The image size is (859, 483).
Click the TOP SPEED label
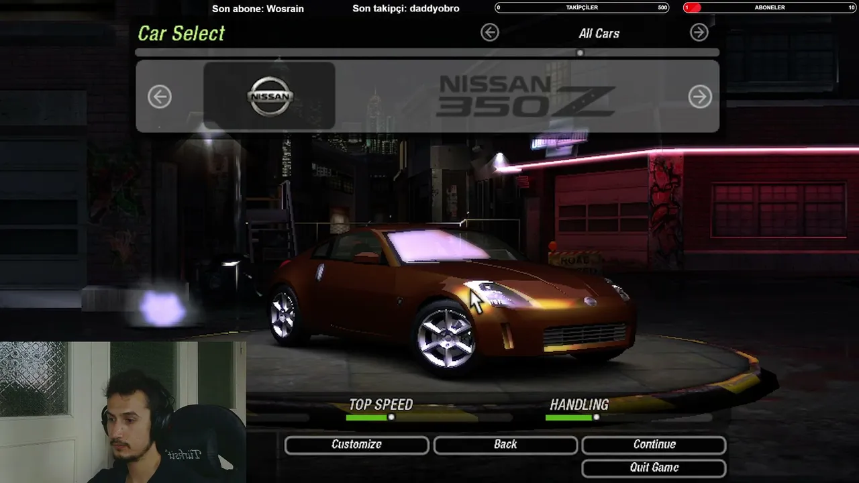point(381,405)
